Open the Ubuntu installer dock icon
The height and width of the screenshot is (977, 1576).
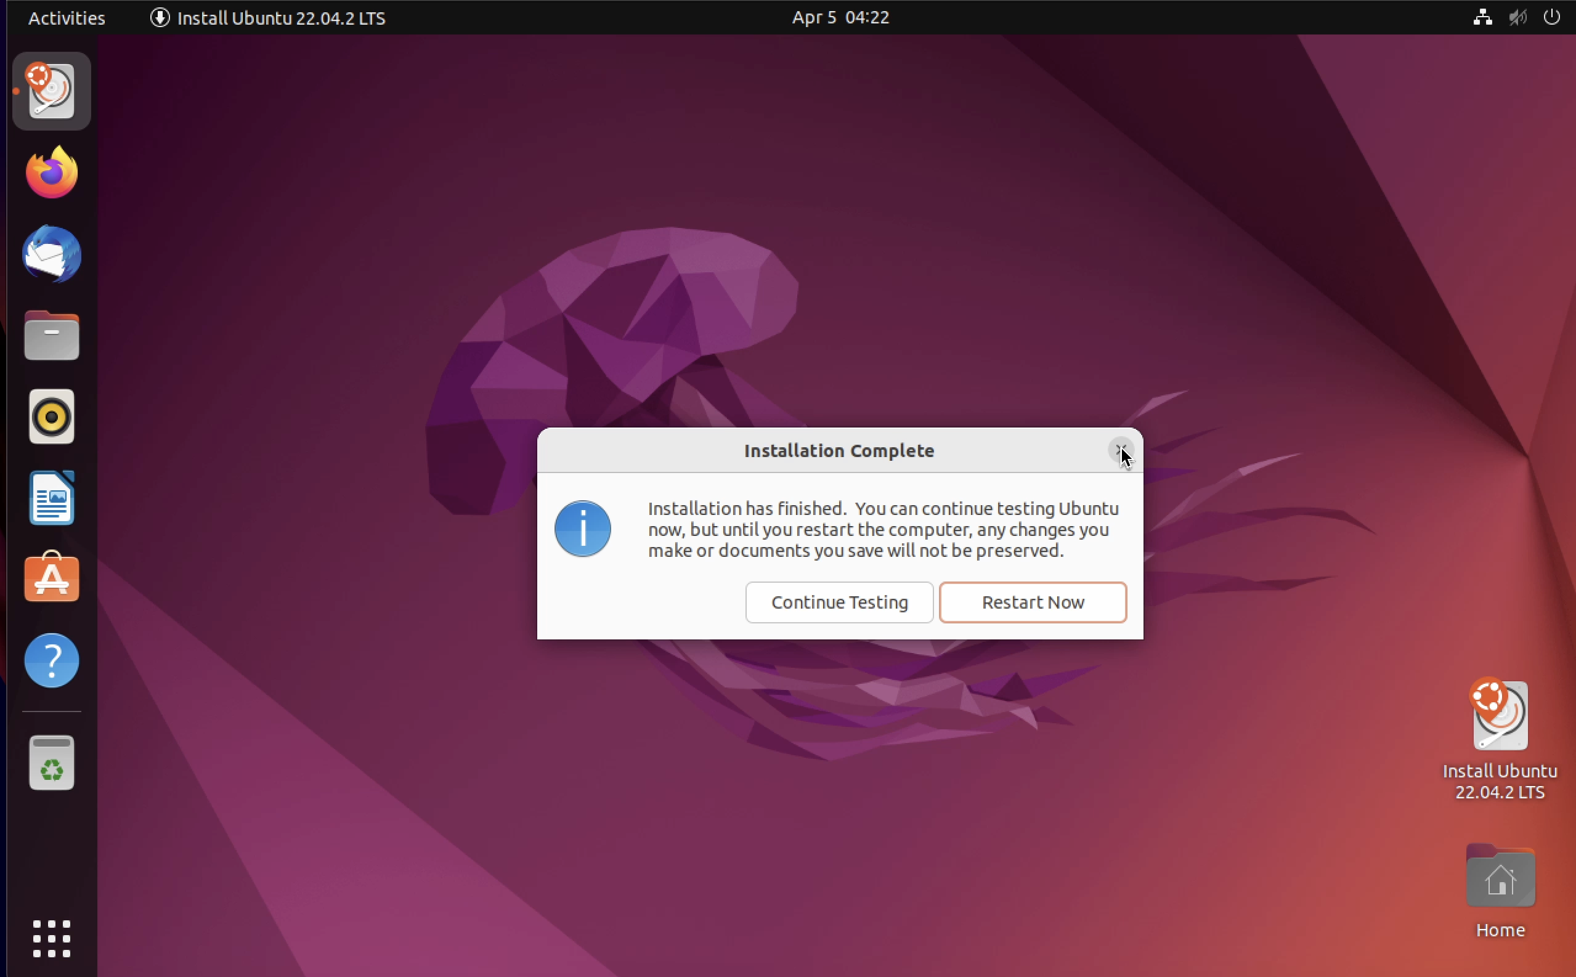(x=51, y=91)
